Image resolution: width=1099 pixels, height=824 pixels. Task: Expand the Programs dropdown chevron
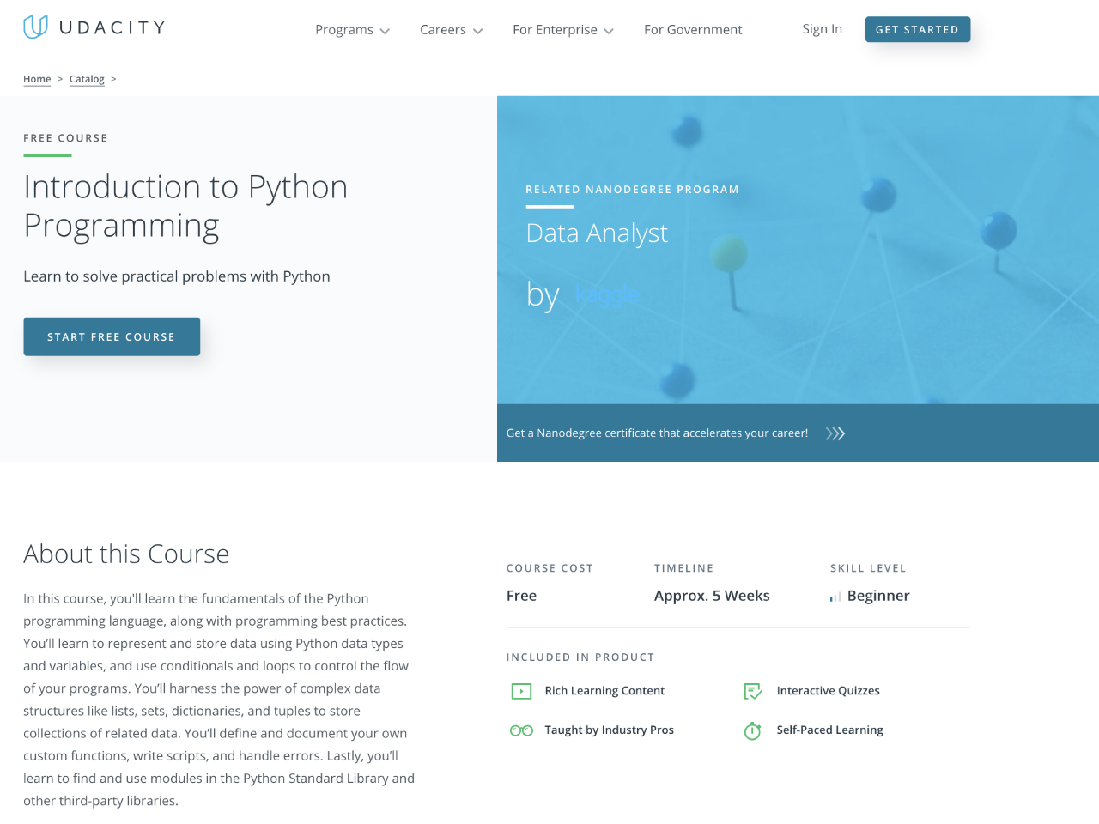coord(385,31)
